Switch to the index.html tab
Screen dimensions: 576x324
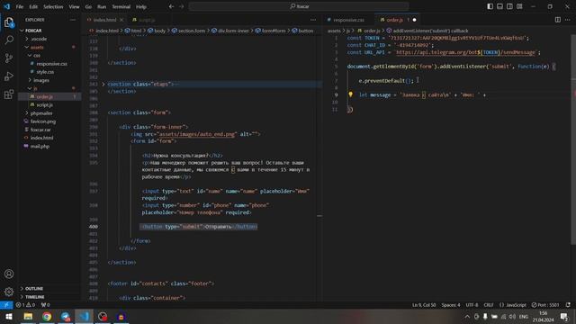[104, 20]
